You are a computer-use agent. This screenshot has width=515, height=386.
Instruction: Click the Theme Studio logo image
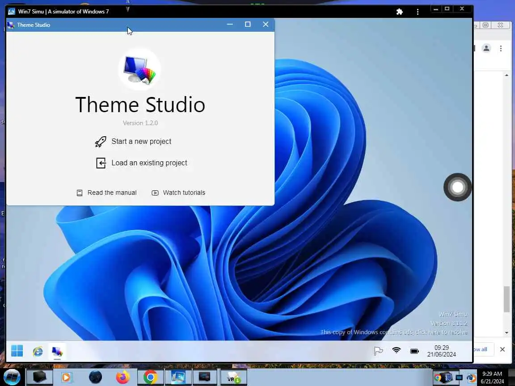coord(139,69)
